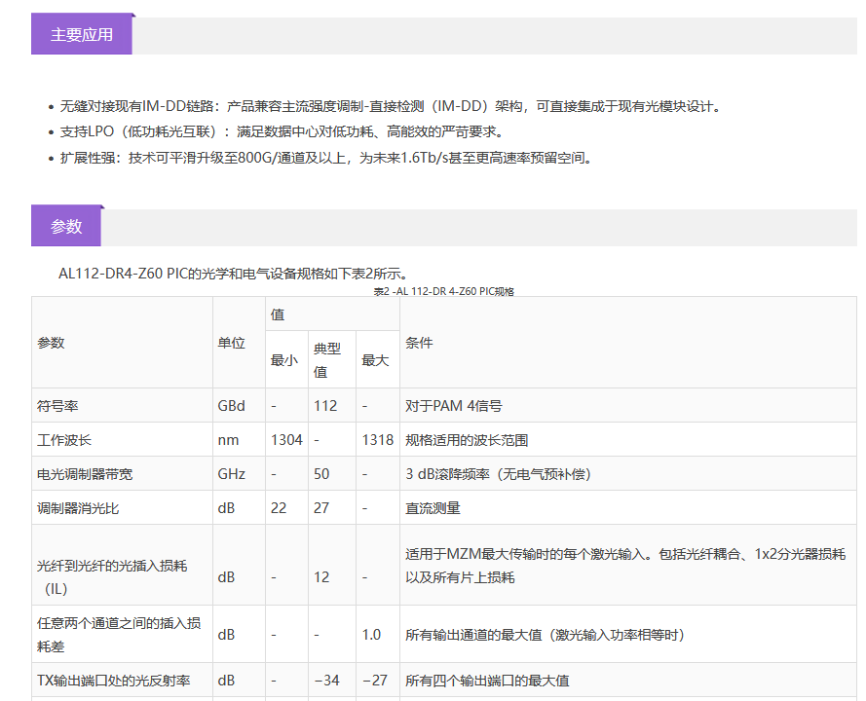866x701 pixels.
Task: Select the 工作波长 row label
Action: (64, 440)
